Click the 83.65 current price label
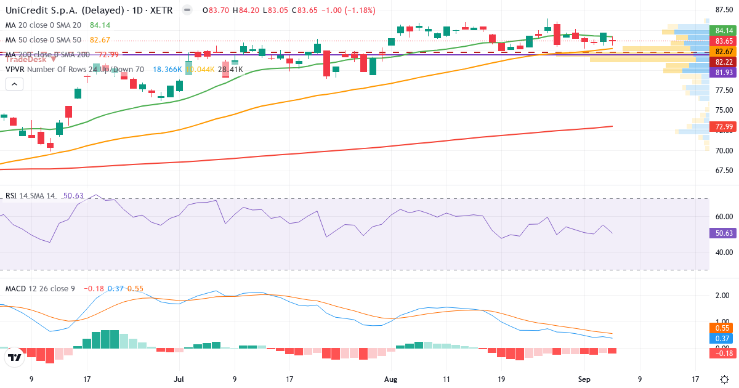Image resolution: width=739 pixels, height=388 pixels. [x=723, y=41]
